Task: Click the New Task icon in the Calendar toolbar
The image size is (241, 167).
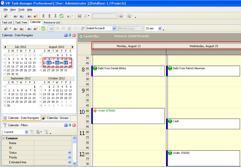Action: click(x=6, y=28)
